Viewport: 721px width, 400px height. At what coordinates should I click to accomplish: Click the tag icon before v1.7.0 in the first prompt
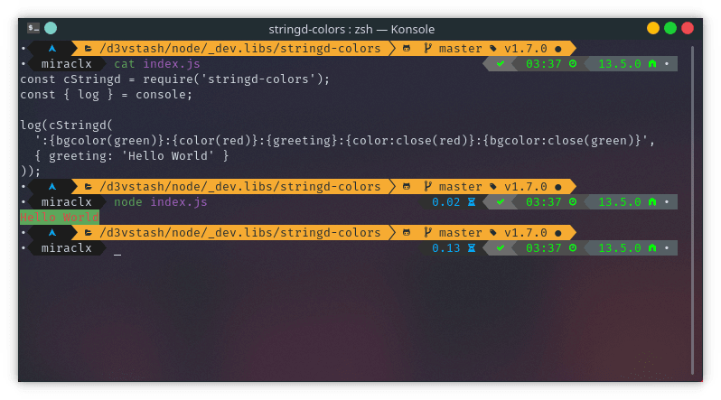493,48
